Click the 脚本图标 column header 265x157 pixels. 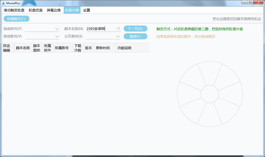click(37, 48)
